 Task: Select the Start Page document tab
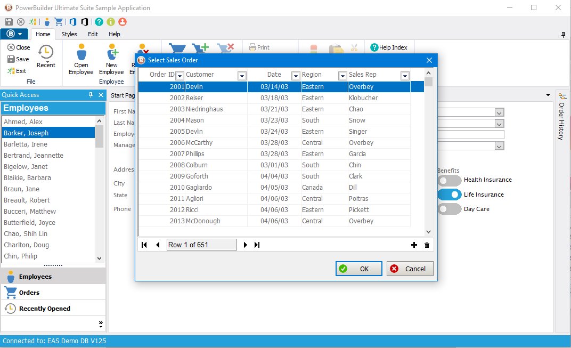click(x=123, y=95)
